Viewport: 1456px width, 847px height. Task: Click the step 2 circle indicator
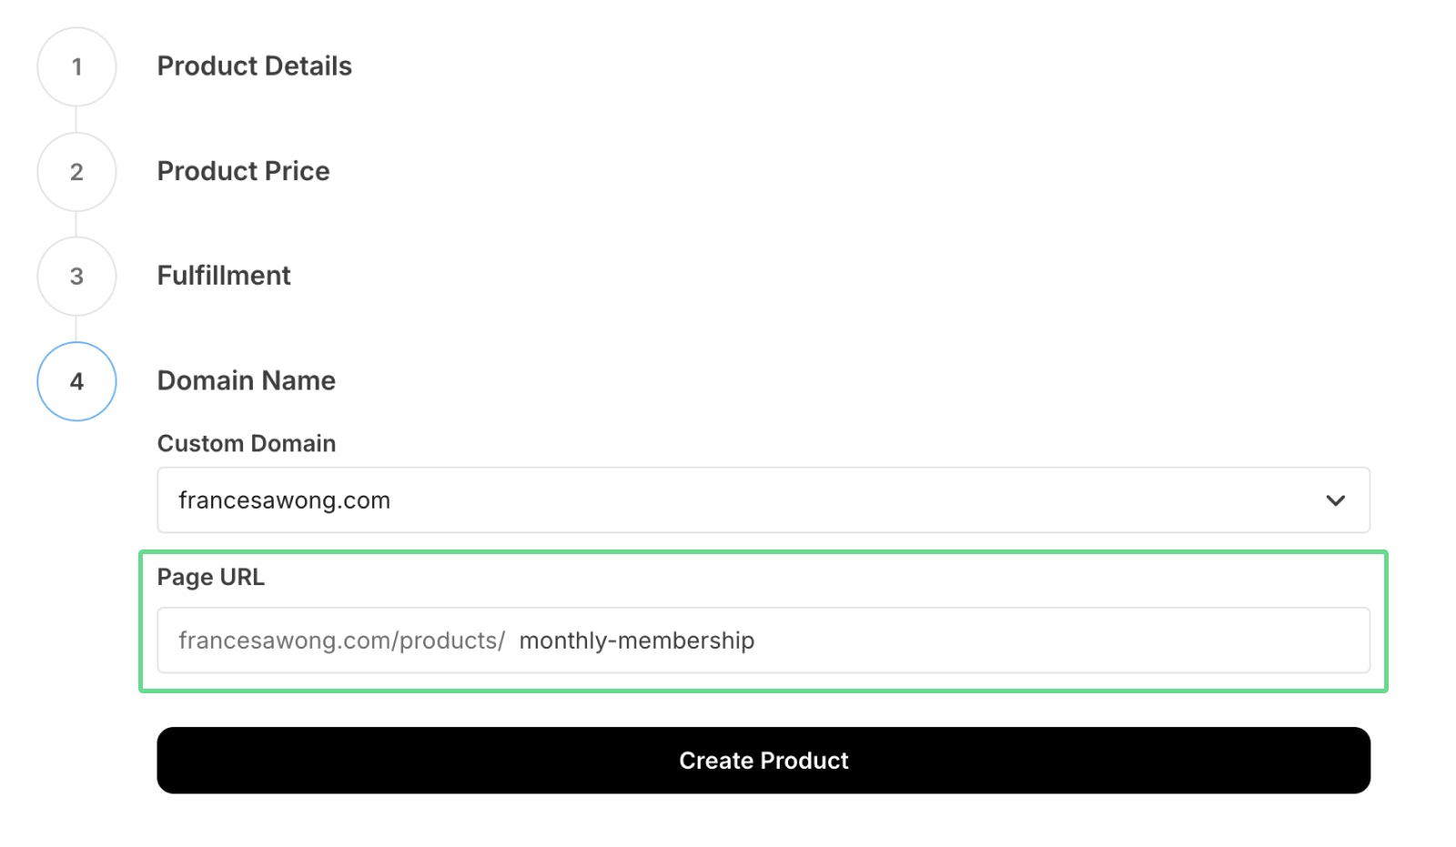76,172
